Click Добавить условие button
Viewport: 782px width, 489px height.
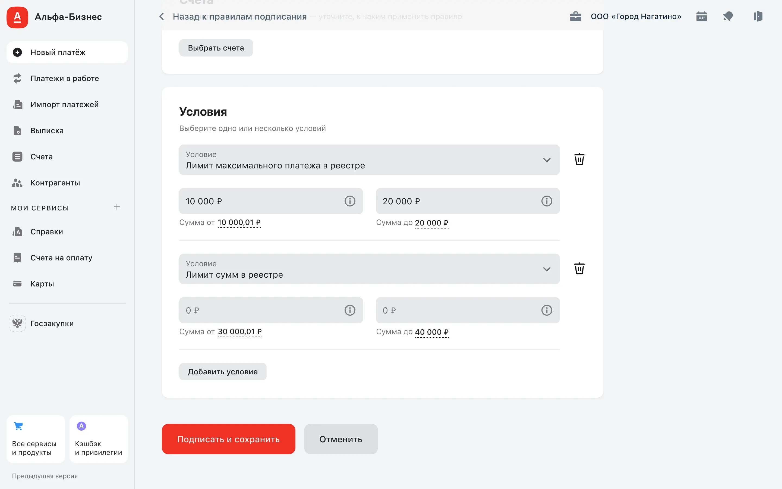(223, 372)
